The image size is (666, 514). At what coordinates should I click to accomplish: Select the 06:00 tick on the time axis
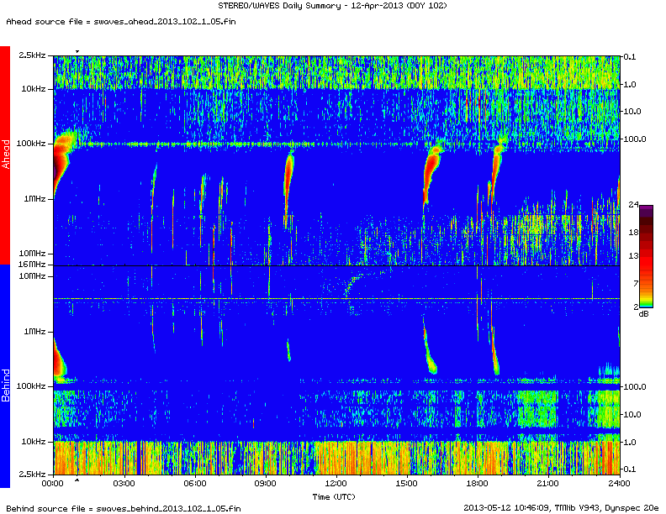tap(195, 484)
